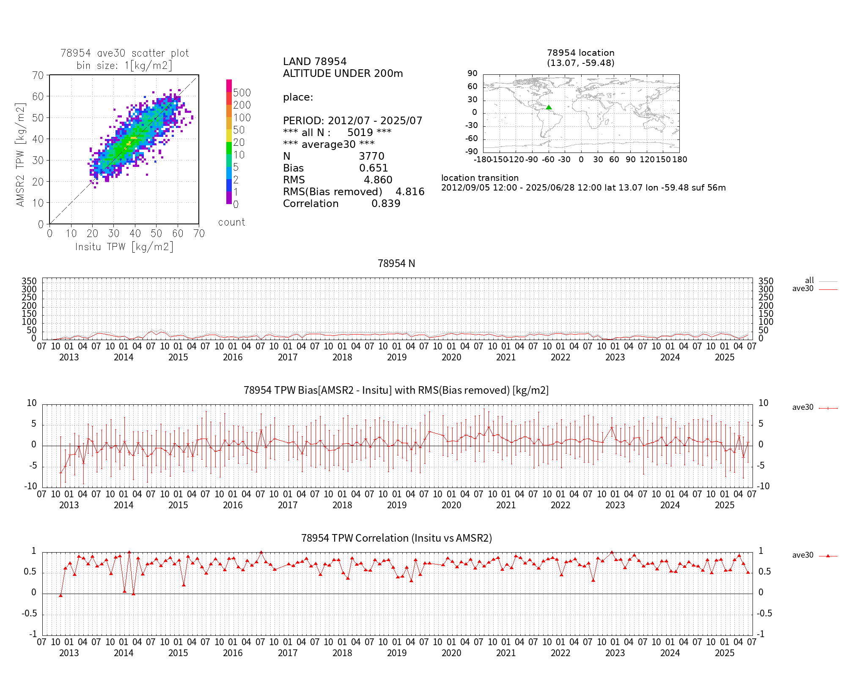This screenshot has width=846, height=676.
Task: Click the -10 tick on Bias chart left axis
Action: pos(30,486)
